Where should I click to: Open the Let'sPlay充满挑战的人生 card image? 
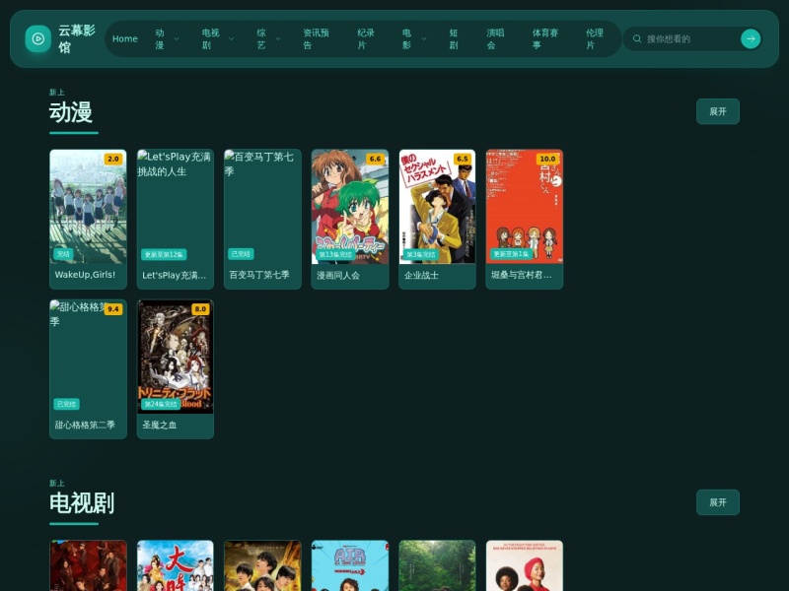click(176, 207)
